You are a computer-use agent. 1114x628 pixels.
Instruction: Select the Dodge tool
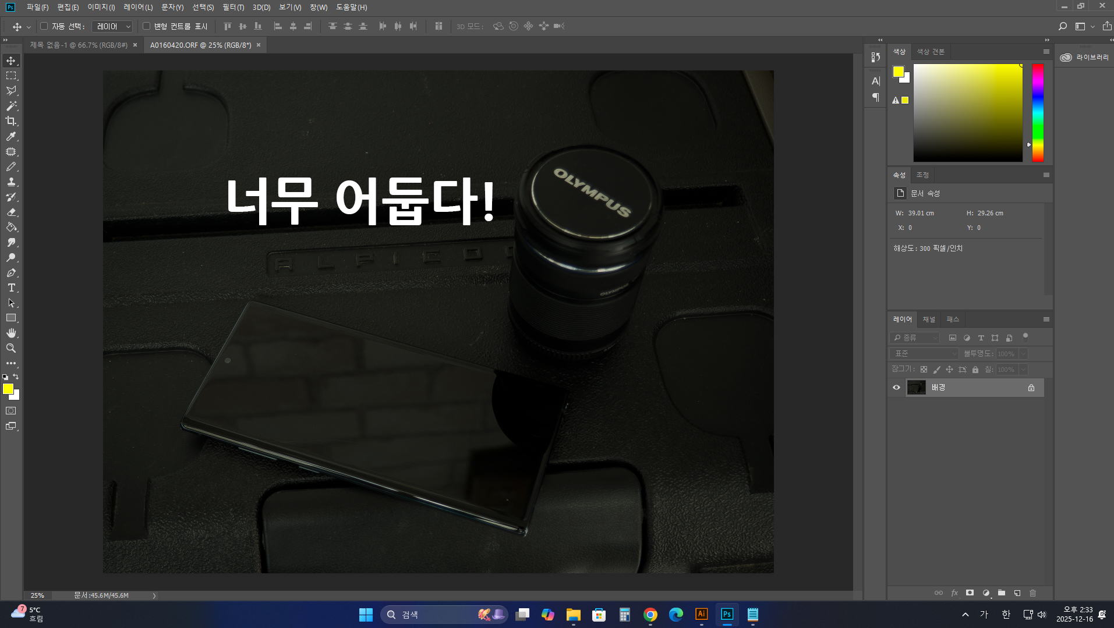(x=11, y=257)
